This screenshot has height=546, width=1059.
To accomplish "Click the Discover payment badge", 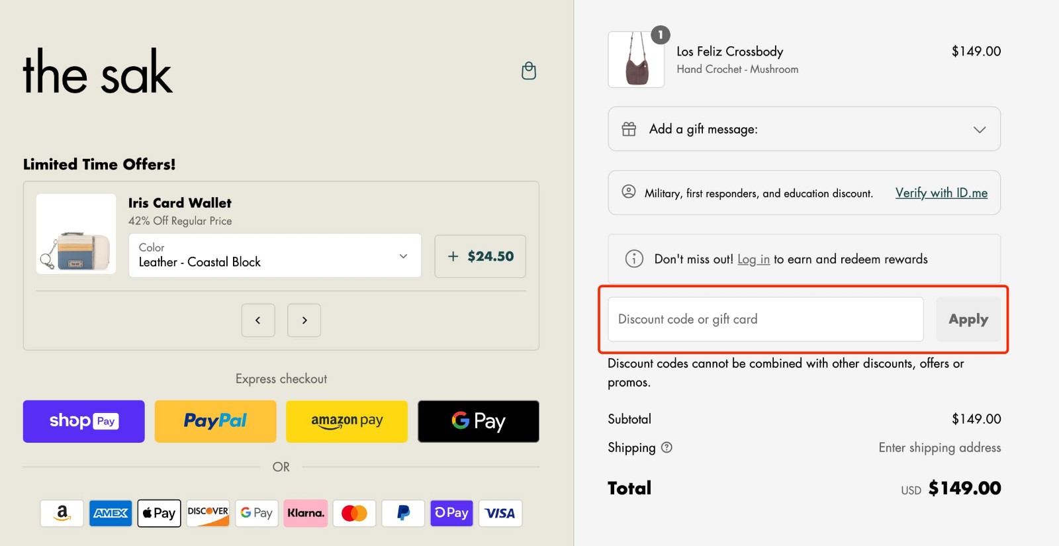I will point(208,513).
